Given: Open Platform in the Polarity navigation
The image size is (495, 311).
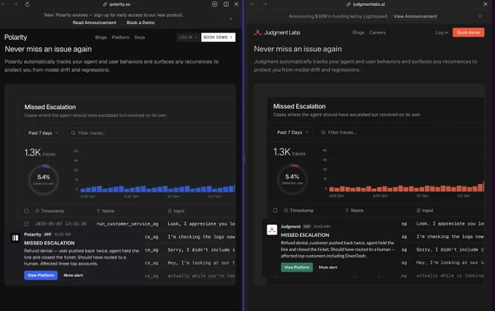Looking at the screenshot, I should click(121, 37).
